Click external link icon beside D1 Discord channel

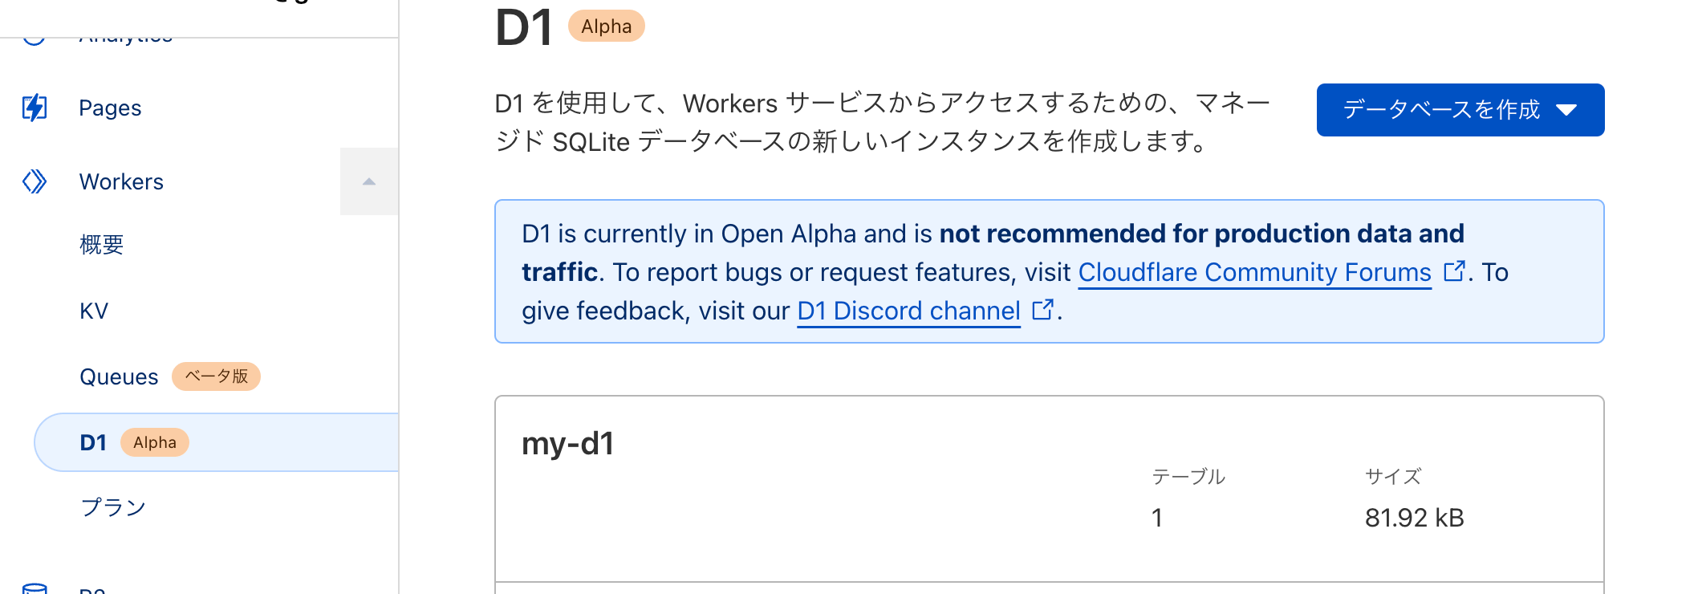(x=1042, y=310)
